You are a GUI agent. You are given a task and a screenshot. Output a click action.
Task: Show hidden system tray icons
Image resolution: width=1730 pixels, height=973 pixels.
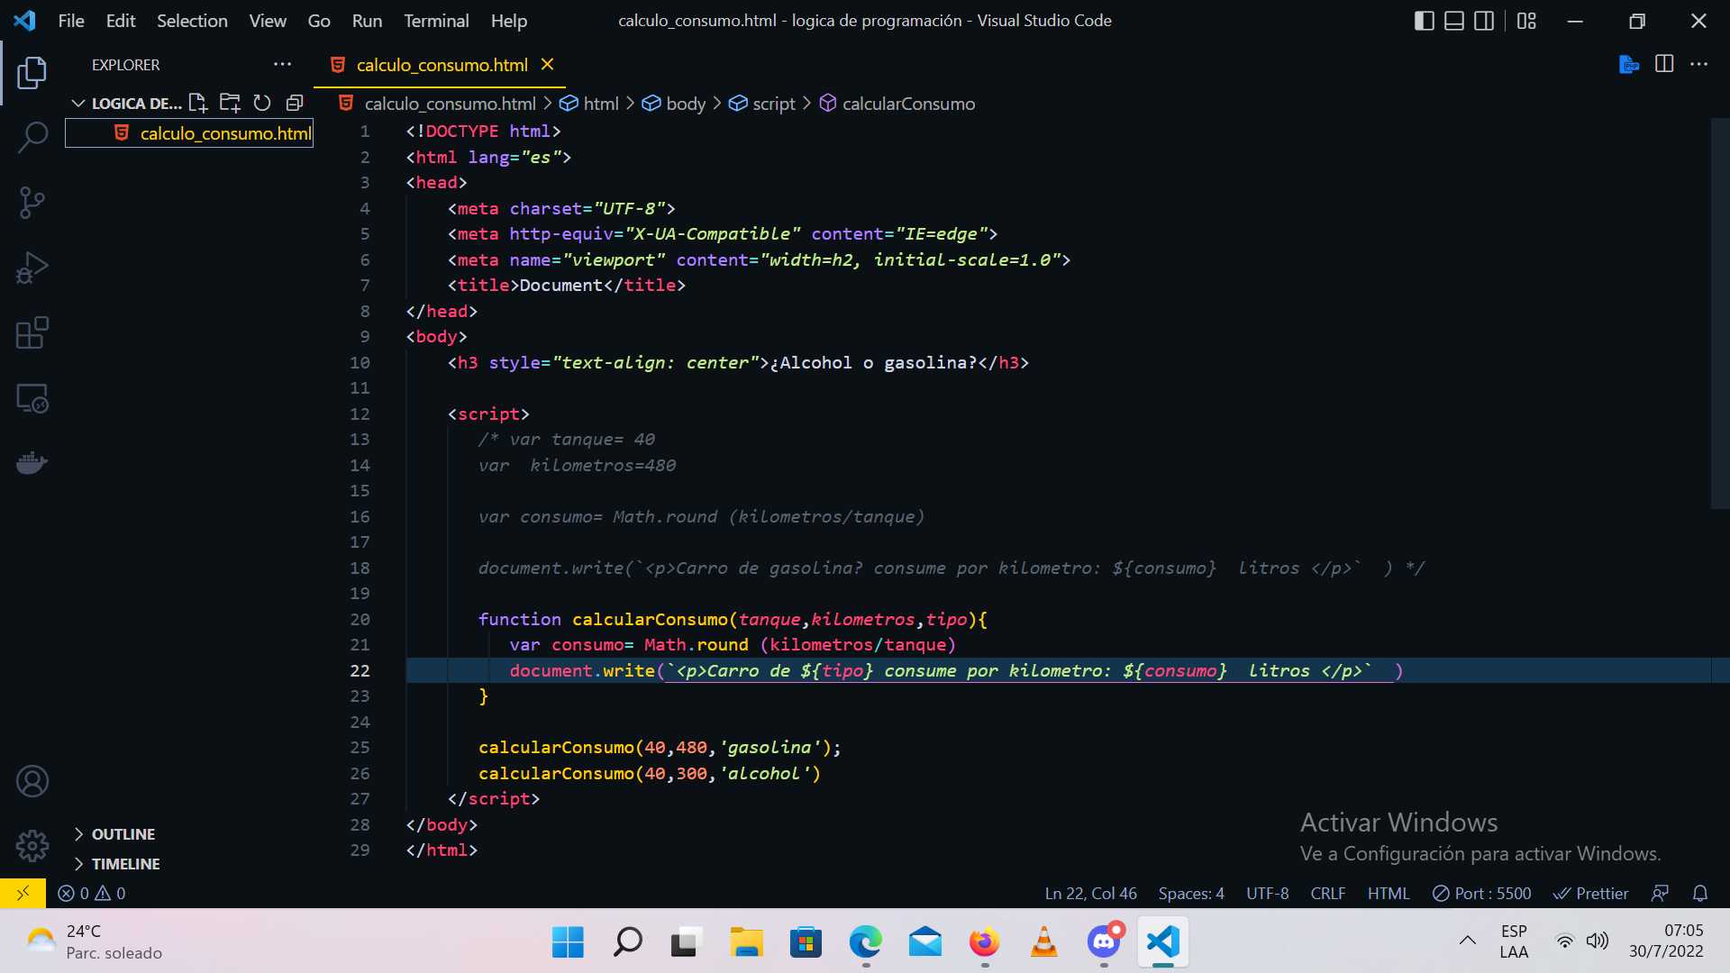pos(1467,941)
